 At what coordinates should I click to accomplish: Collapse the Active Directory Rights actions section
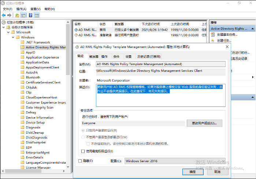click(253, 29)
